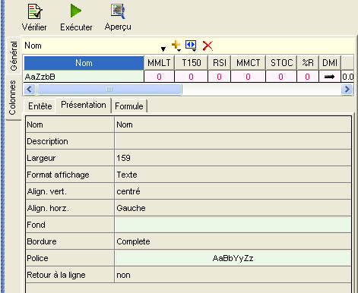Open the Bordure value Complete

coord(233,241)
